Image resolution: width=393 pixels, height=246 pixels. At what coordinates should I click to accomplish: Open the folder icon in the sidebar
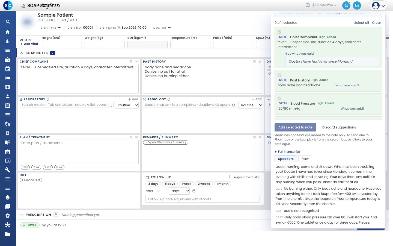point(8,234)
